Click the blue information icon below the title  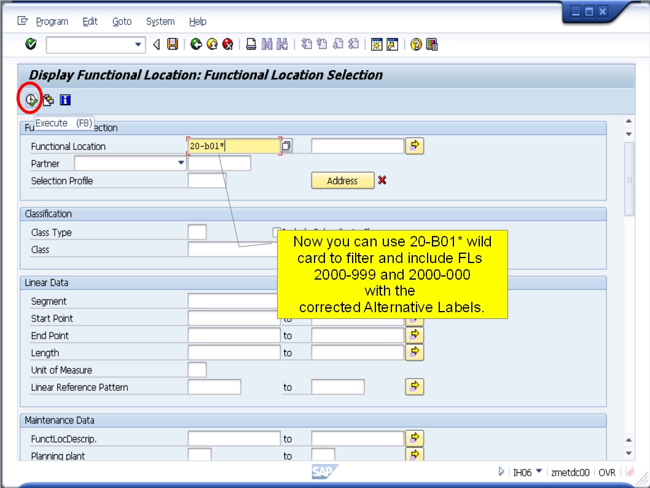(x=65, y=99)
